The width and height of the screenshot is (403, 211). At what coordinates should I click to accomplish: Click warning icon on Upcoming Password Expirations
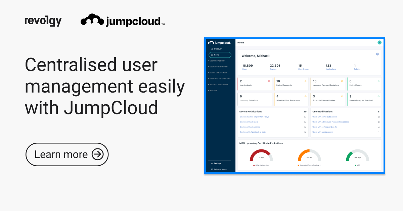coord(342,81)
